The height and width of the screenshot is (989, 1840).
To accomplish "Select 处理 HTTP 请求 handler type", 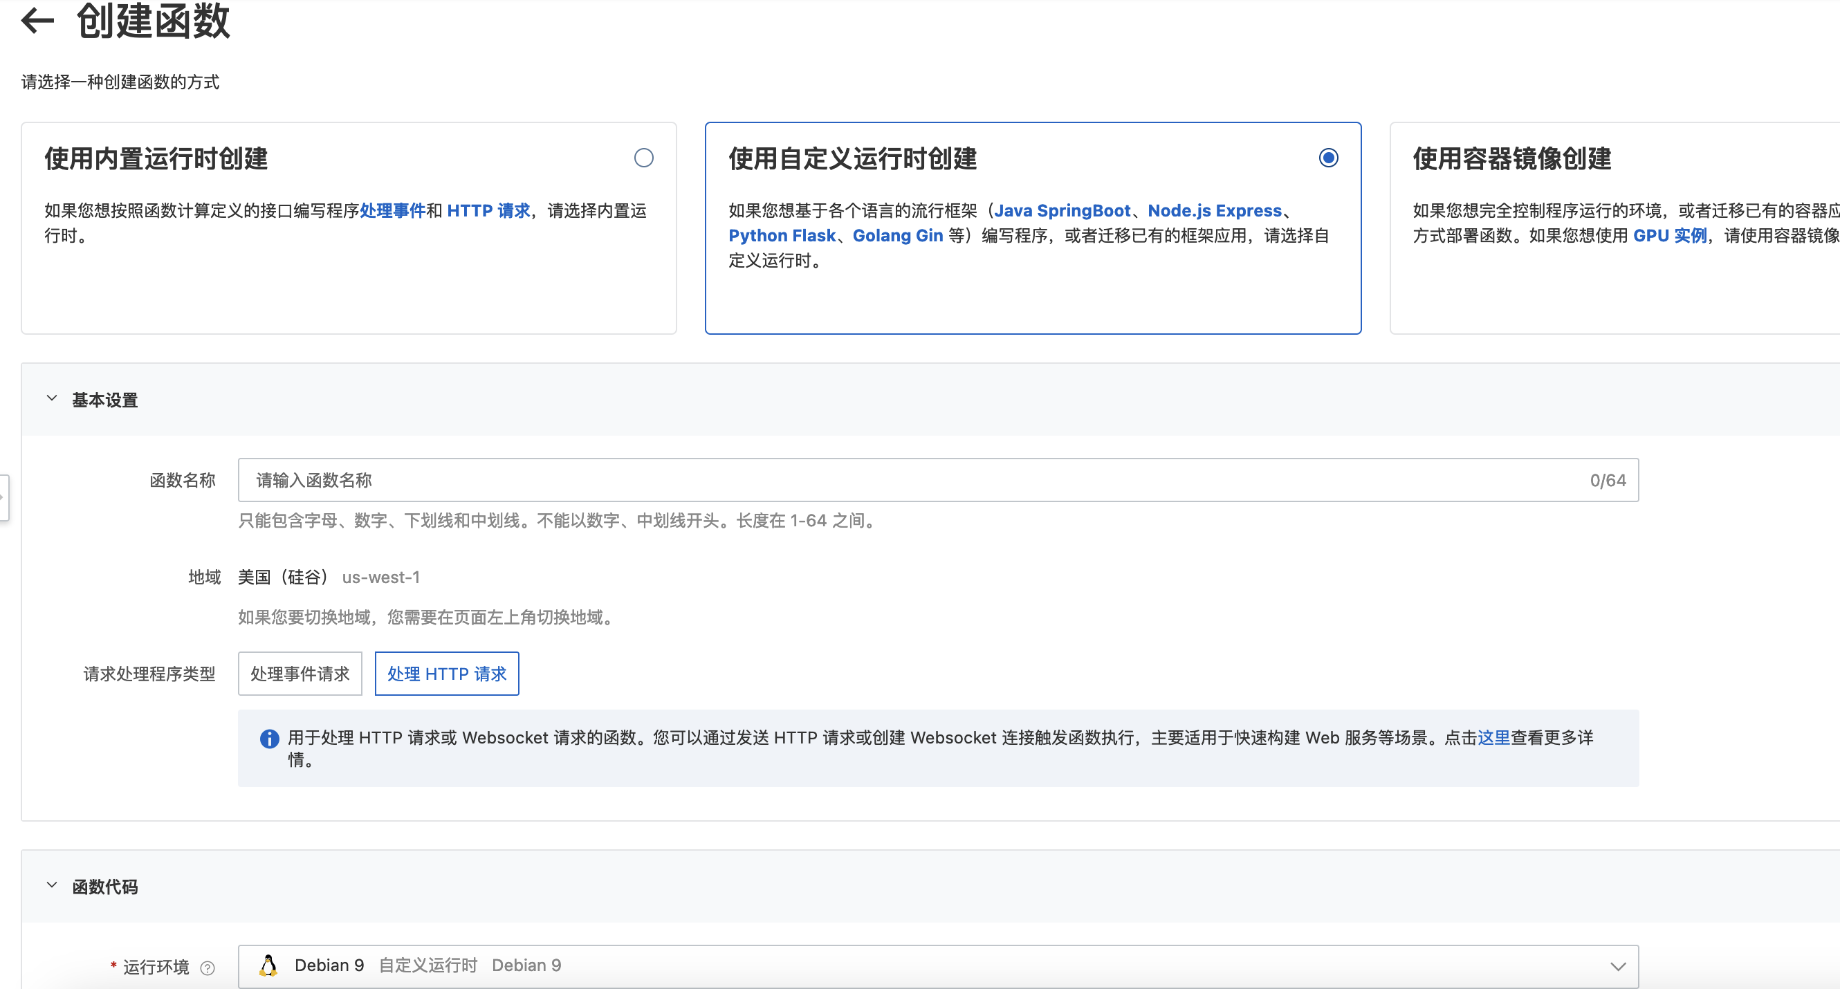I will point(446,674).
